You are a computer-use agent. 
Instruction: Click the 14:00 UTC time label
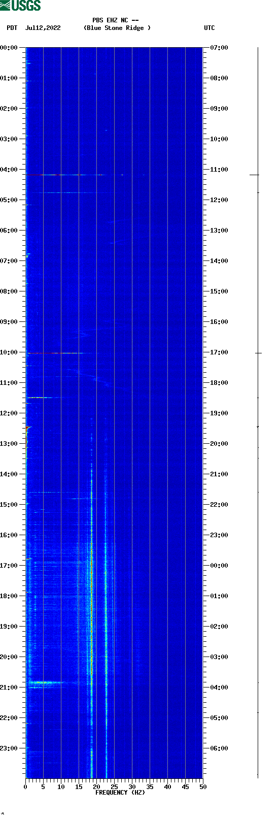(x=219, y=261)
